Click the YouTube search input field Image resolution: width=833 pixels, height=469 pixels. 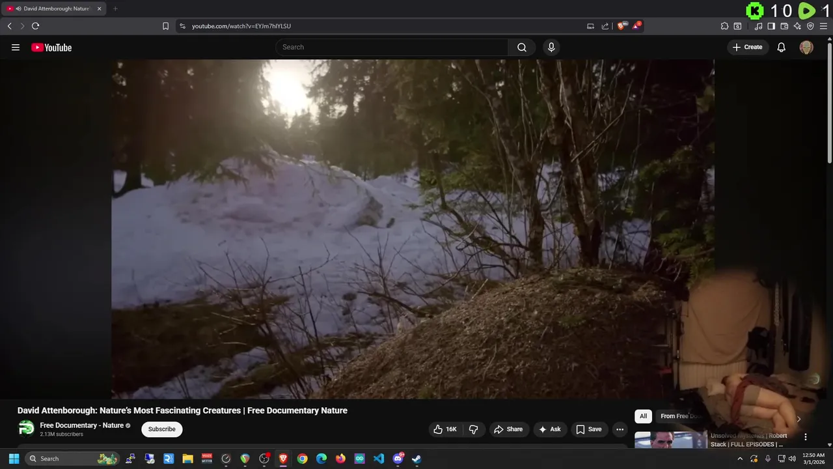392,47
